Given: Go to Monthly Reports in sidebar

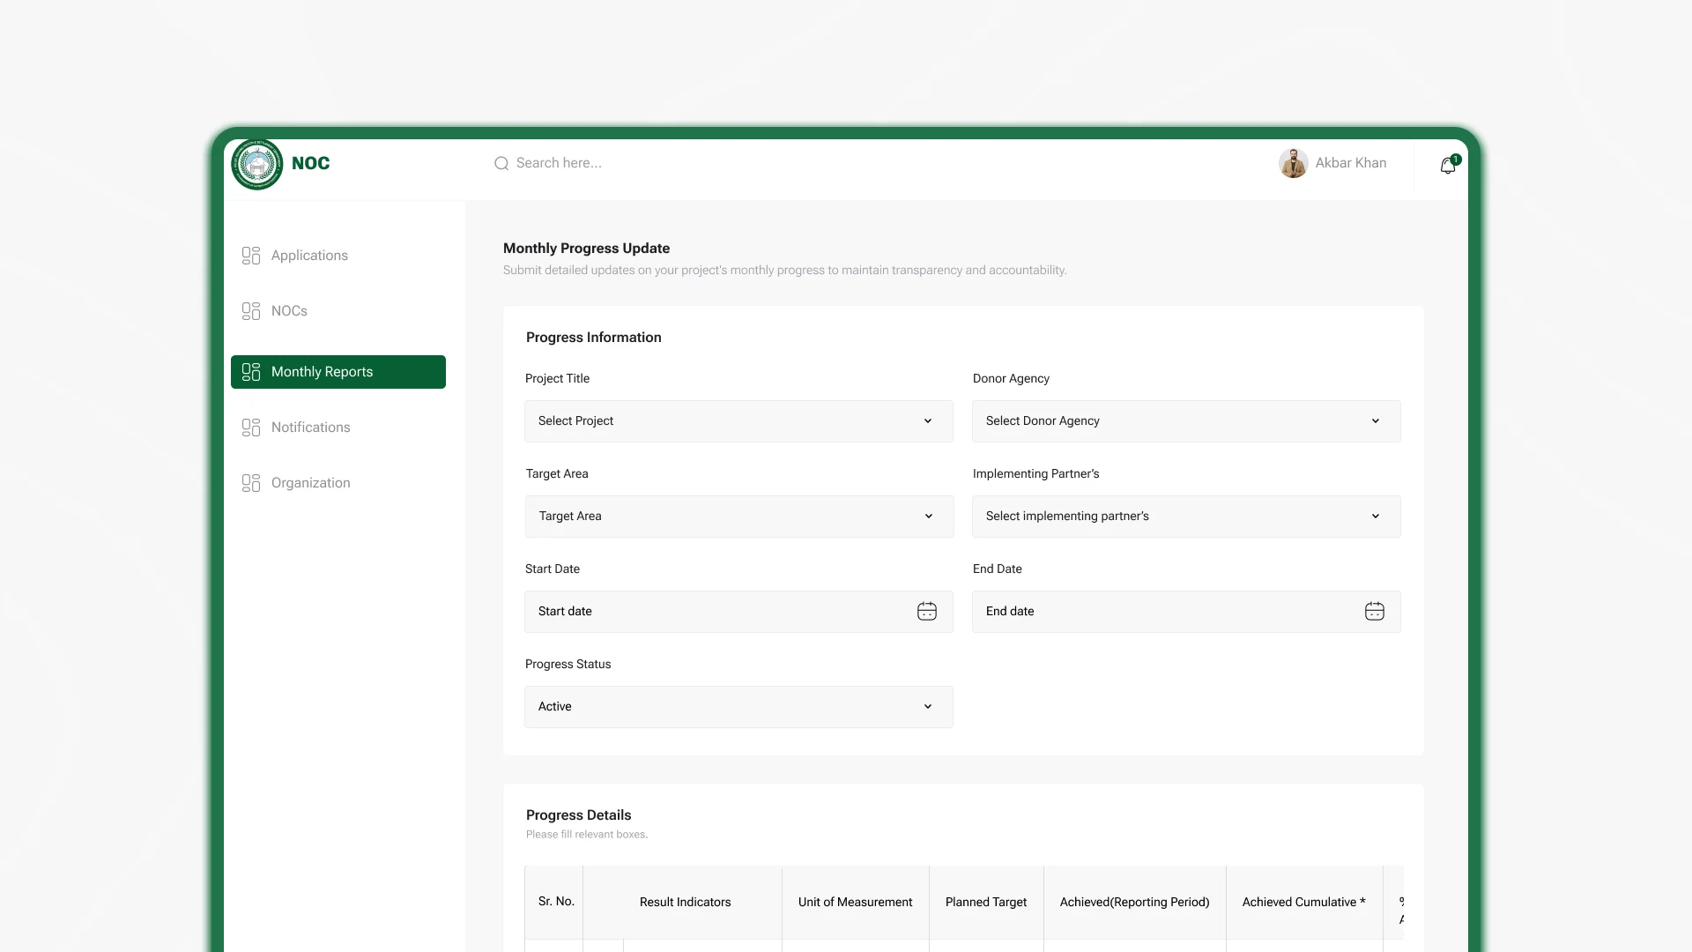Looking at the screenshot, I should tap(338, 372).
